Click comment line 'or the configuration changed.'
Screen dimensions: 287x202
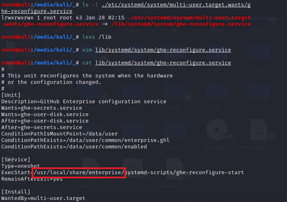coord(51,82)
